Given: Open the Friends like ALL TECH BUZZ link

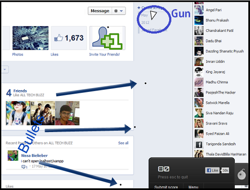Looking at the screenshot, I should point(20,91).
